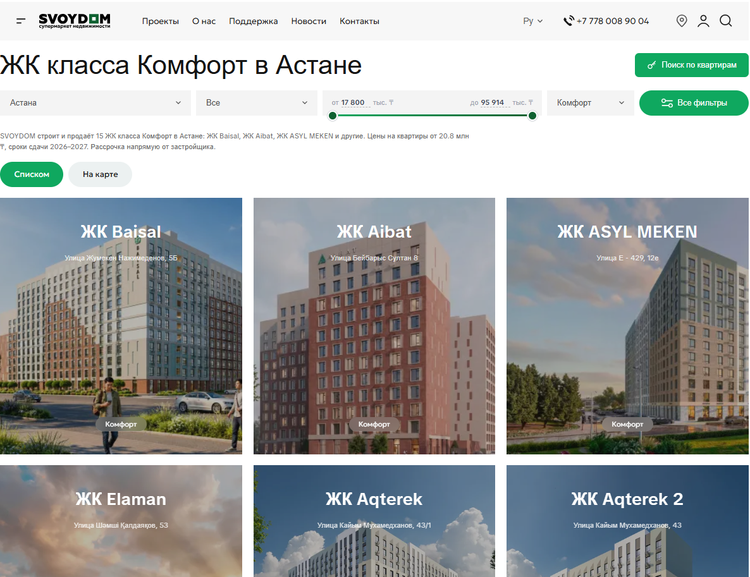The width and height of the screenshot is (750, 577).
Task: Click the phone handset icon
Action: point(569,21)
